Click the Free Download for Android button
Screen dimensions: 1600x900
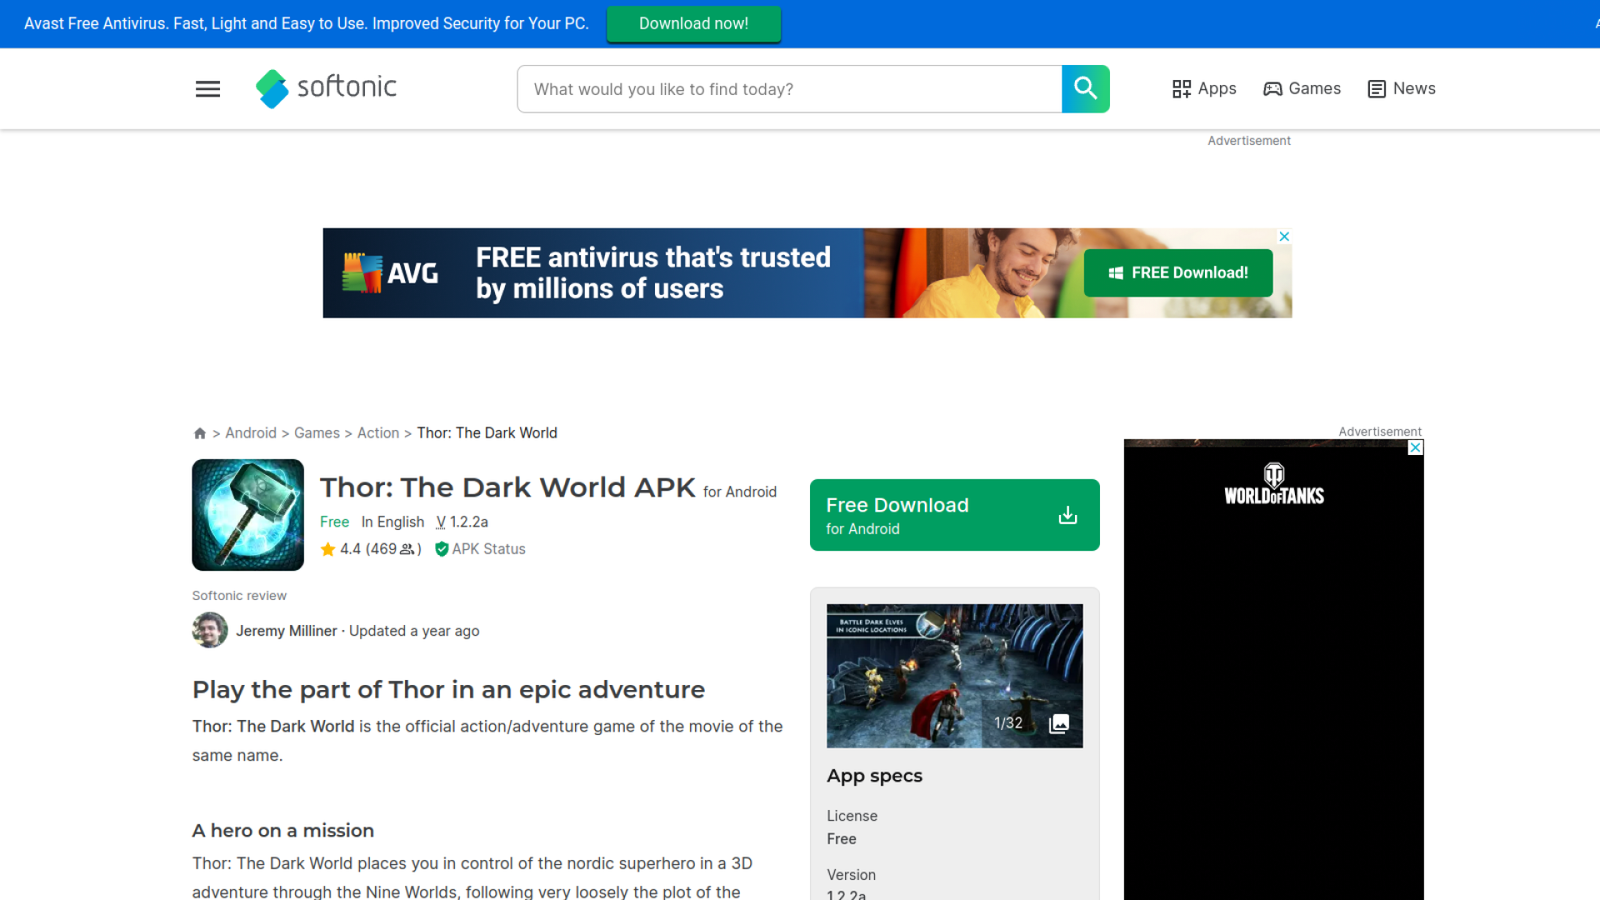pyautogui.click(x=954, y=515)
